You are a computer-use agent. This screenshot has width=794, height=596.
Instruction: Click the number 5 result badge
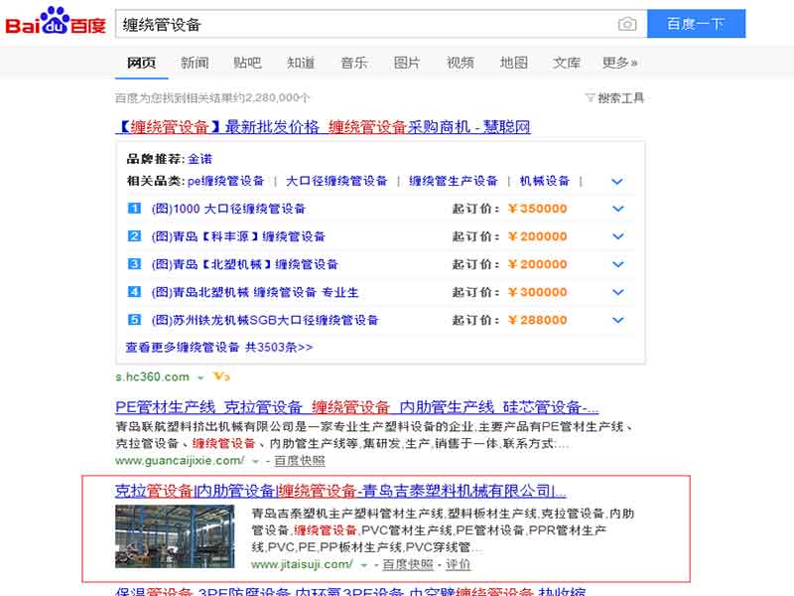pos(135,320)
